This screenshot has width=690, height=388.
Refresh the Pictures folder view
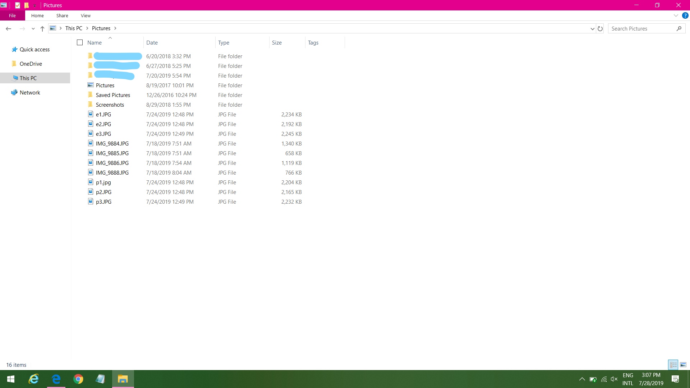coord(600,29)
